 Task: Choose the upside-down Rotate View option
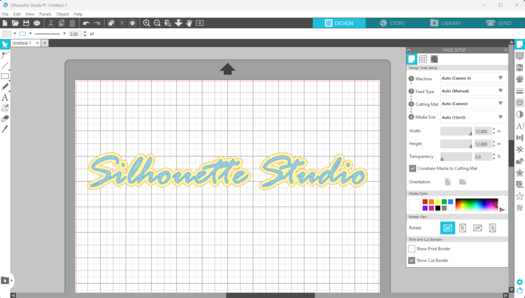coord(477,228)
